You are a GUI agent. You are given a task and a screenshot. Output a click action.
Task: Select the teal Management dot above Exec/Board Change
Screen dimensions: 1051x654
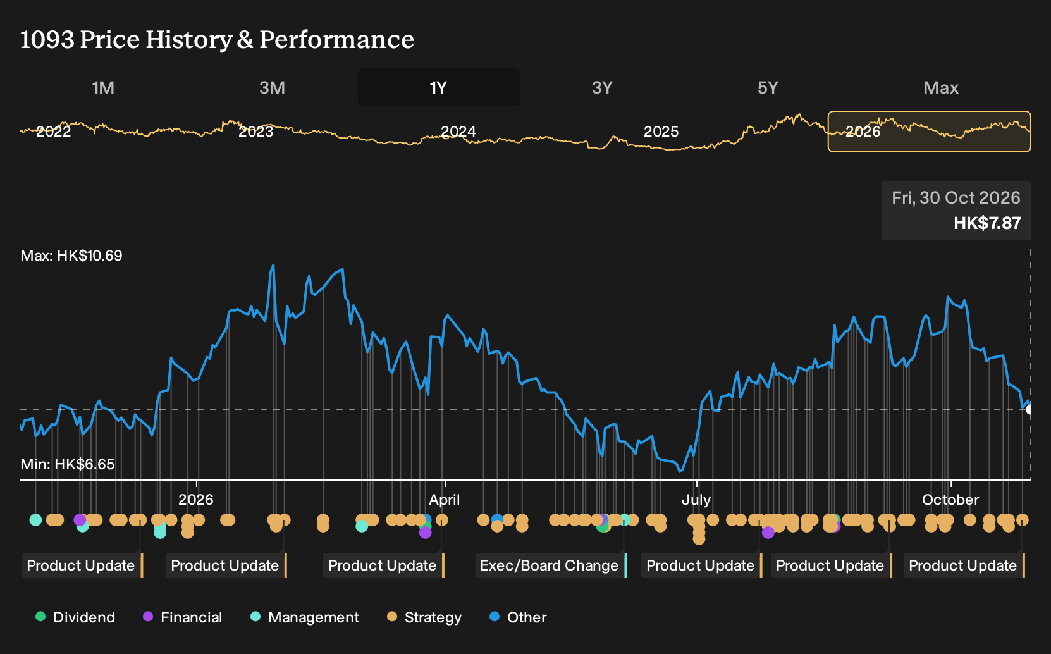click(625, 520)
